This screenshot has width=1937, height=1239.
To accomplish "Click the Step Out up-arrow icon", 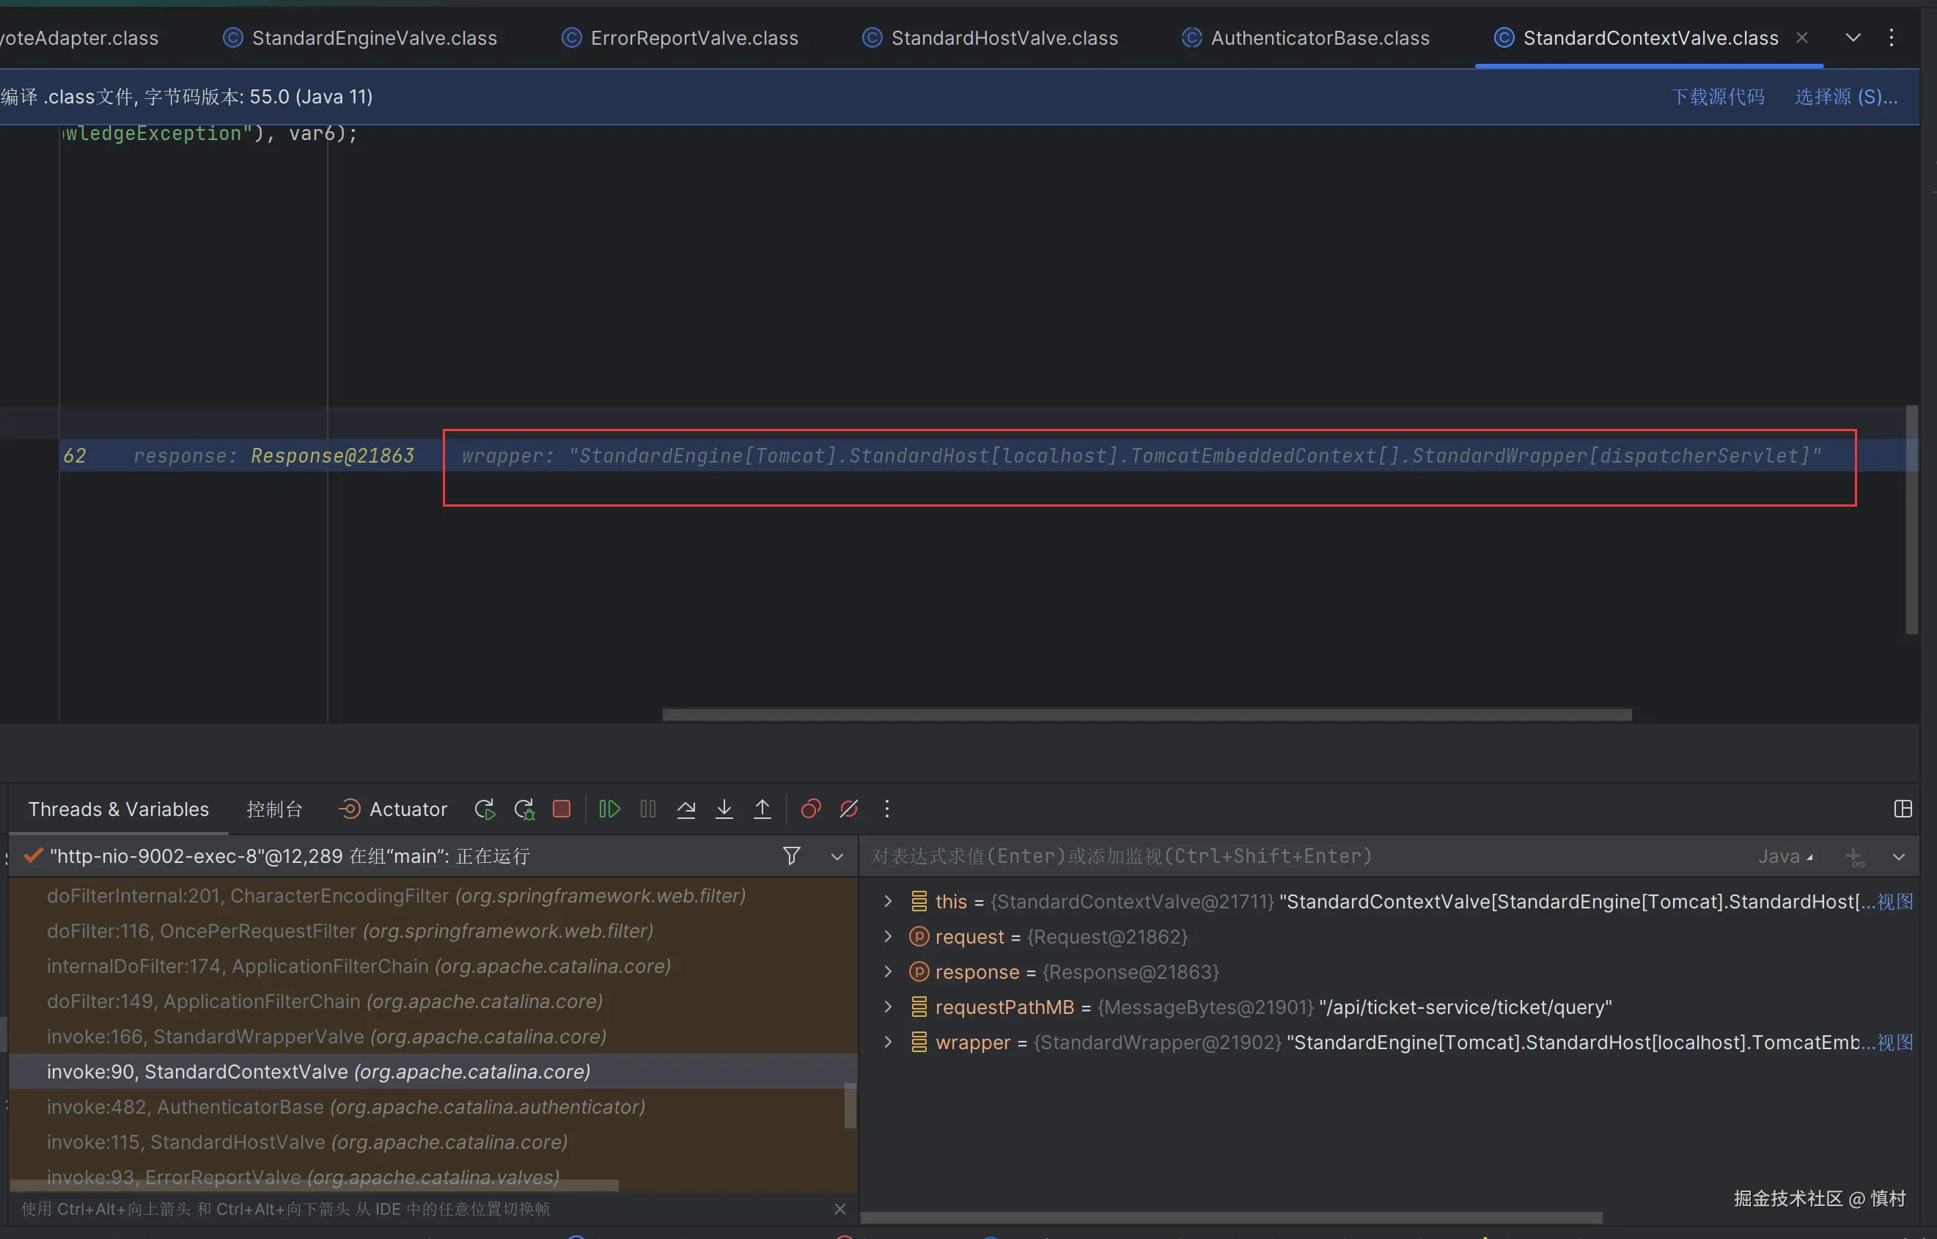I will click(x=762, y=809).
